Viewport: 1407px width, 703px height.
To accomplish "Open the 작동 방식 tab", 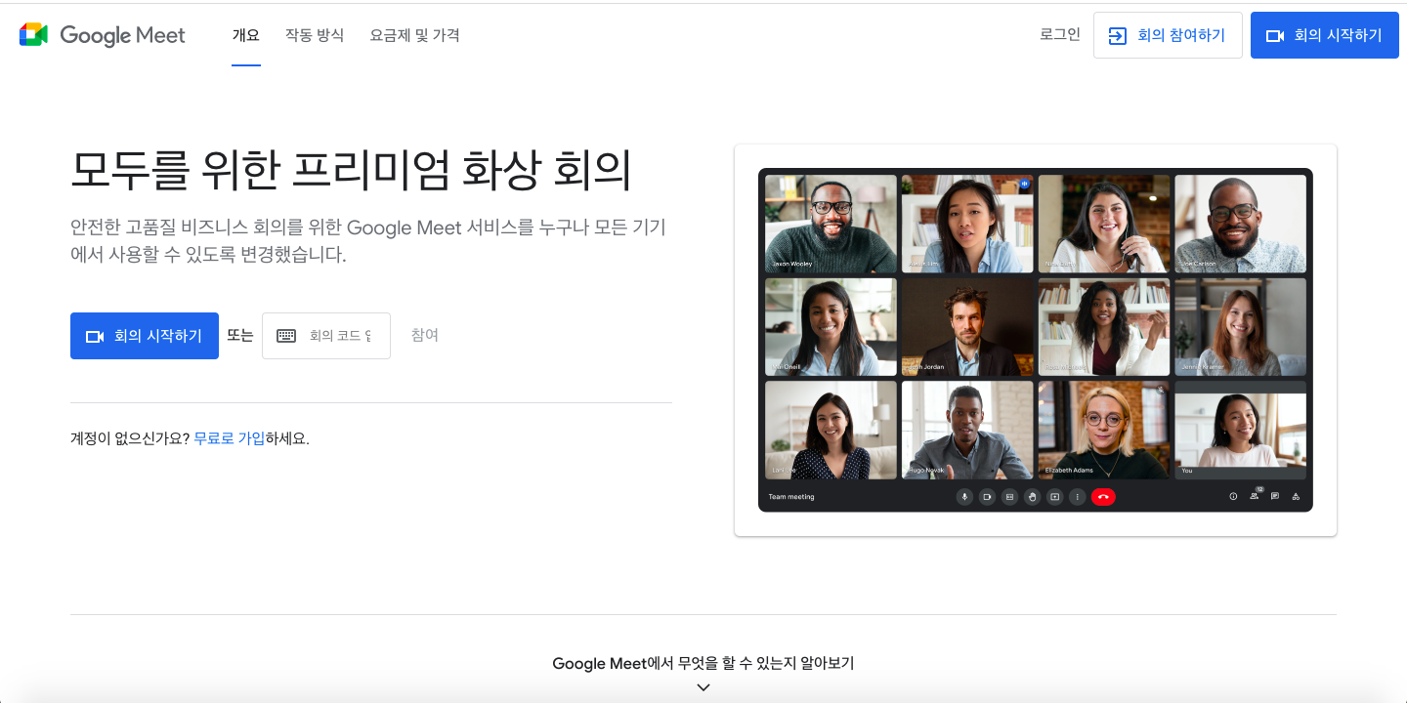I will coord(315,35).
